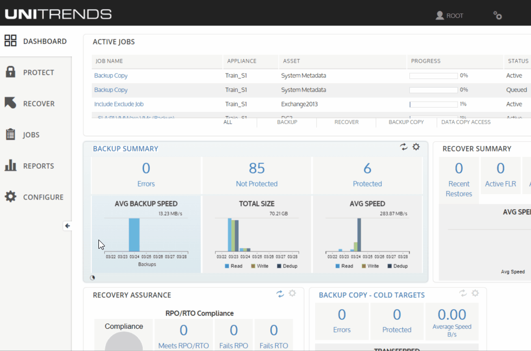Open the Dashboard section icon
Image resolution: width=531 pixels, height=351 pixels.
pyautogui.click(x=10, y=41)
